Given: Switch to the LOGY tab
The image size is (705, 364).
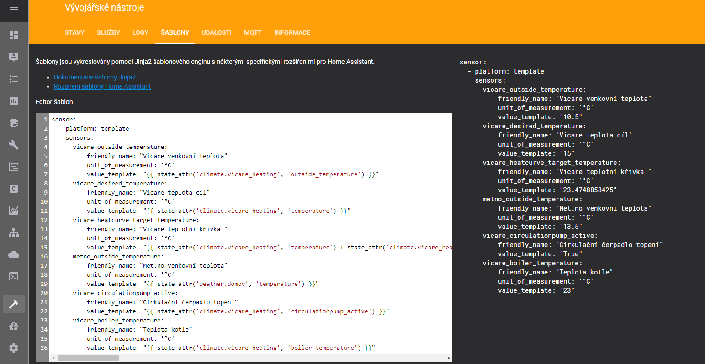Looking at the screenshot, I should [140, 32].
